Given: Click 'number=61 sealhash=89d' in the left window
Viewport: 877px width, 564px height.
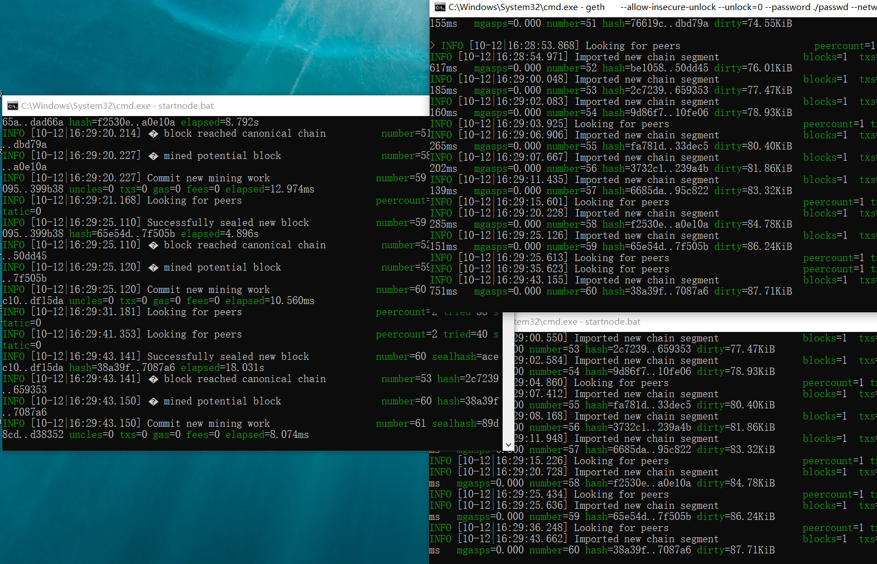Looking at the screenshot, I should (437, 423).
